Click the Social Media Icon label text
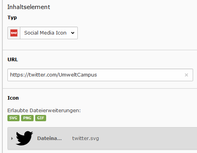This screenshot has height=153, width=197. tap(45, 33)
